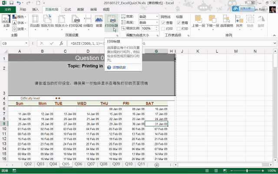
Task: Expand the Height (高度) dropdown
Action: tap(157, 22)
